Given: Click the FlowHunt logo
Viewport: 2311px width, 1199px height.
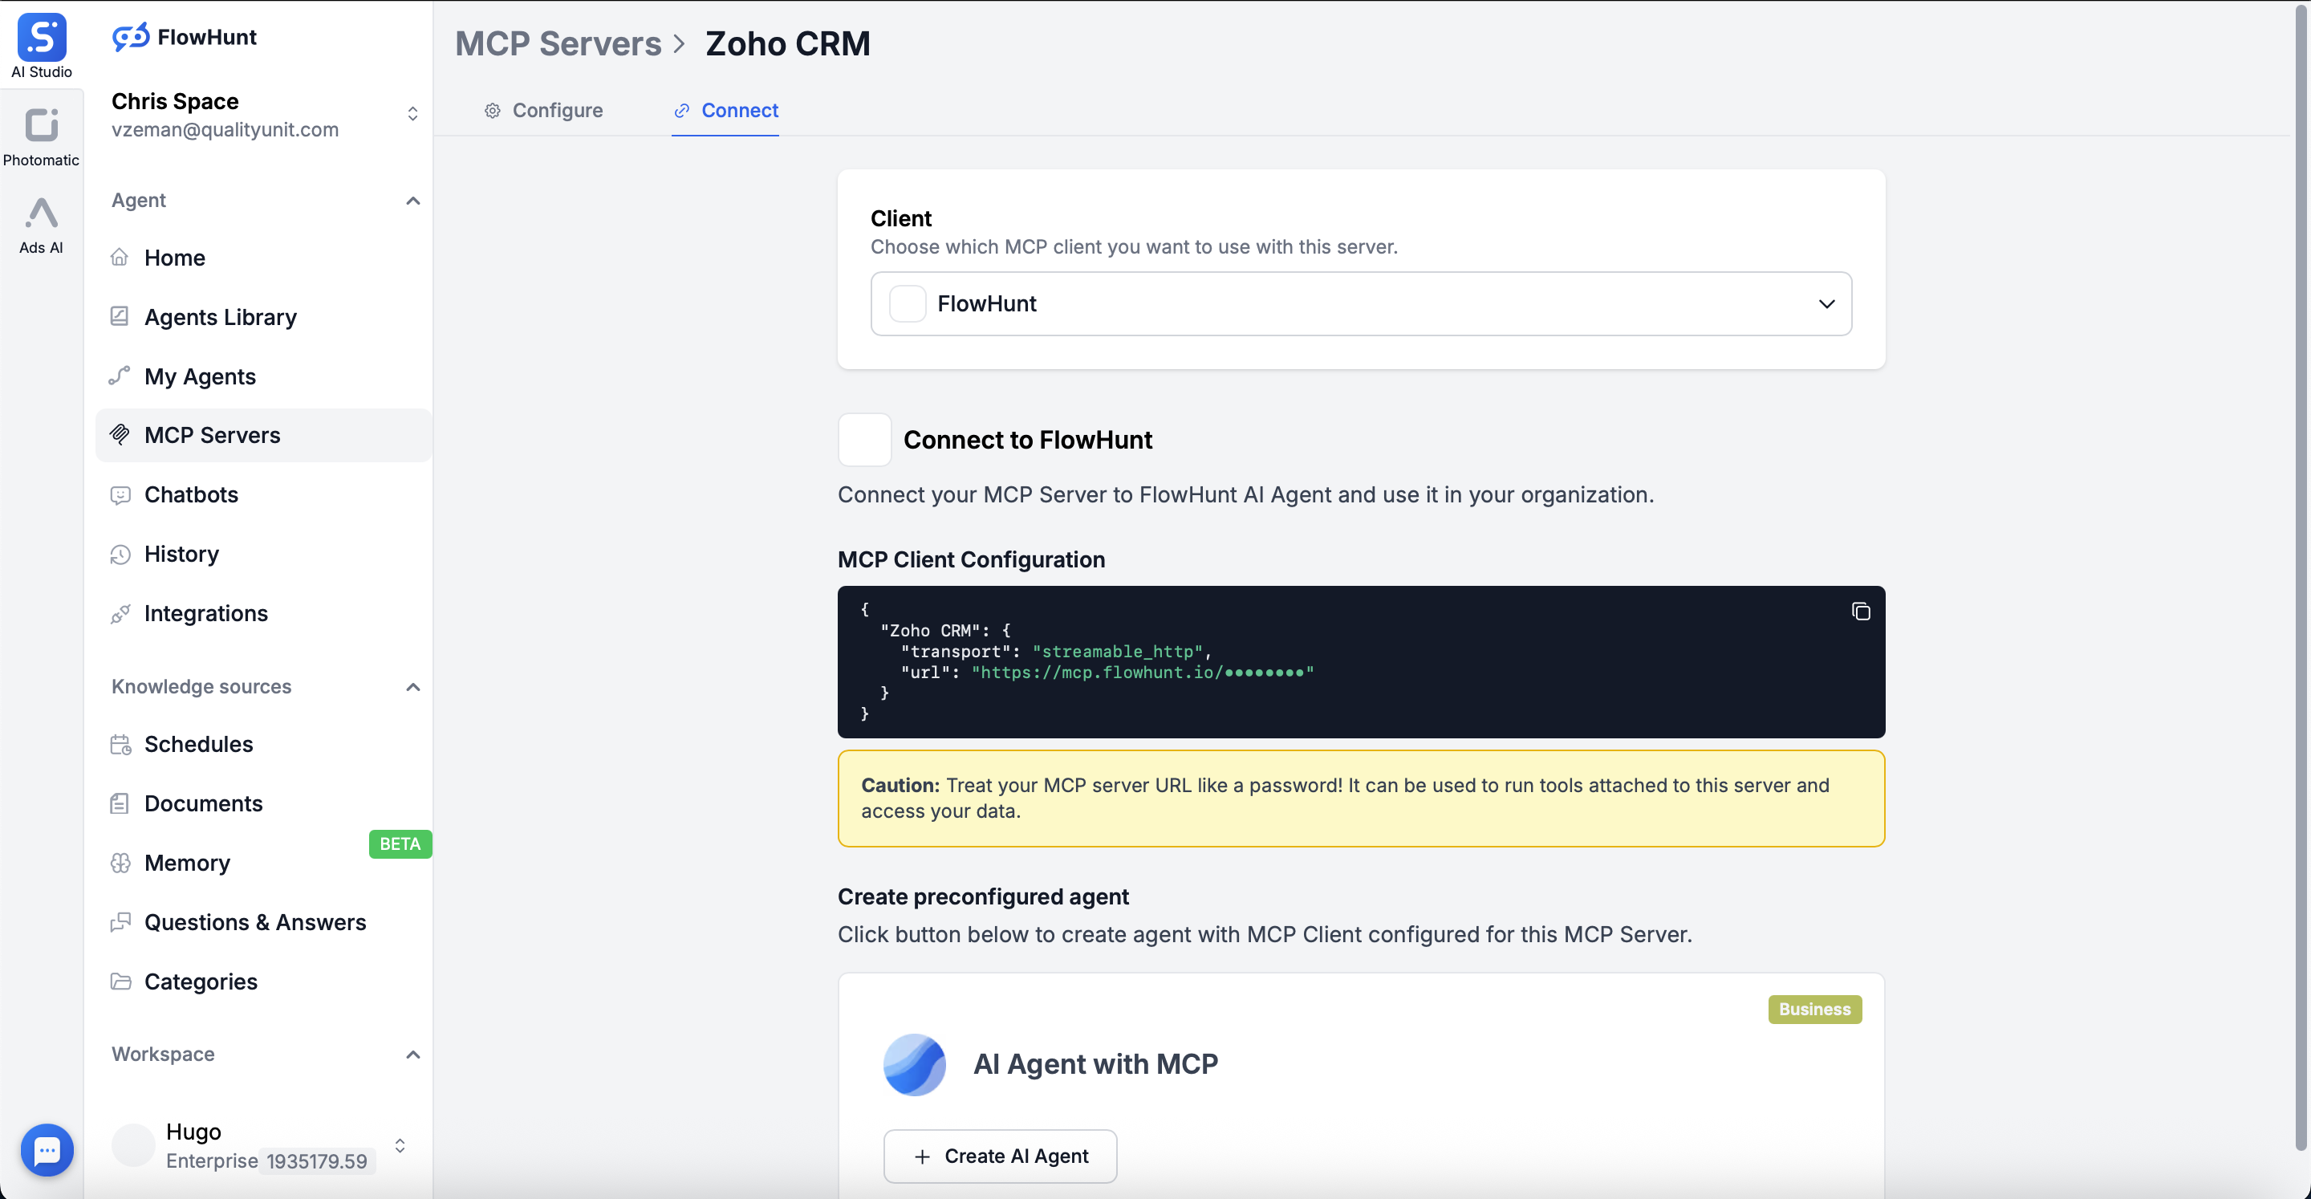Looking at the screenshot, I should coord(184,37).
